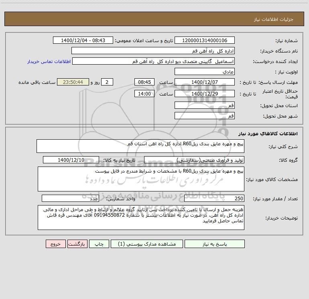Click the announcement date field 1400/12/04 - 08:43
The height and width of the screenshot is (299, 309).
83,40
